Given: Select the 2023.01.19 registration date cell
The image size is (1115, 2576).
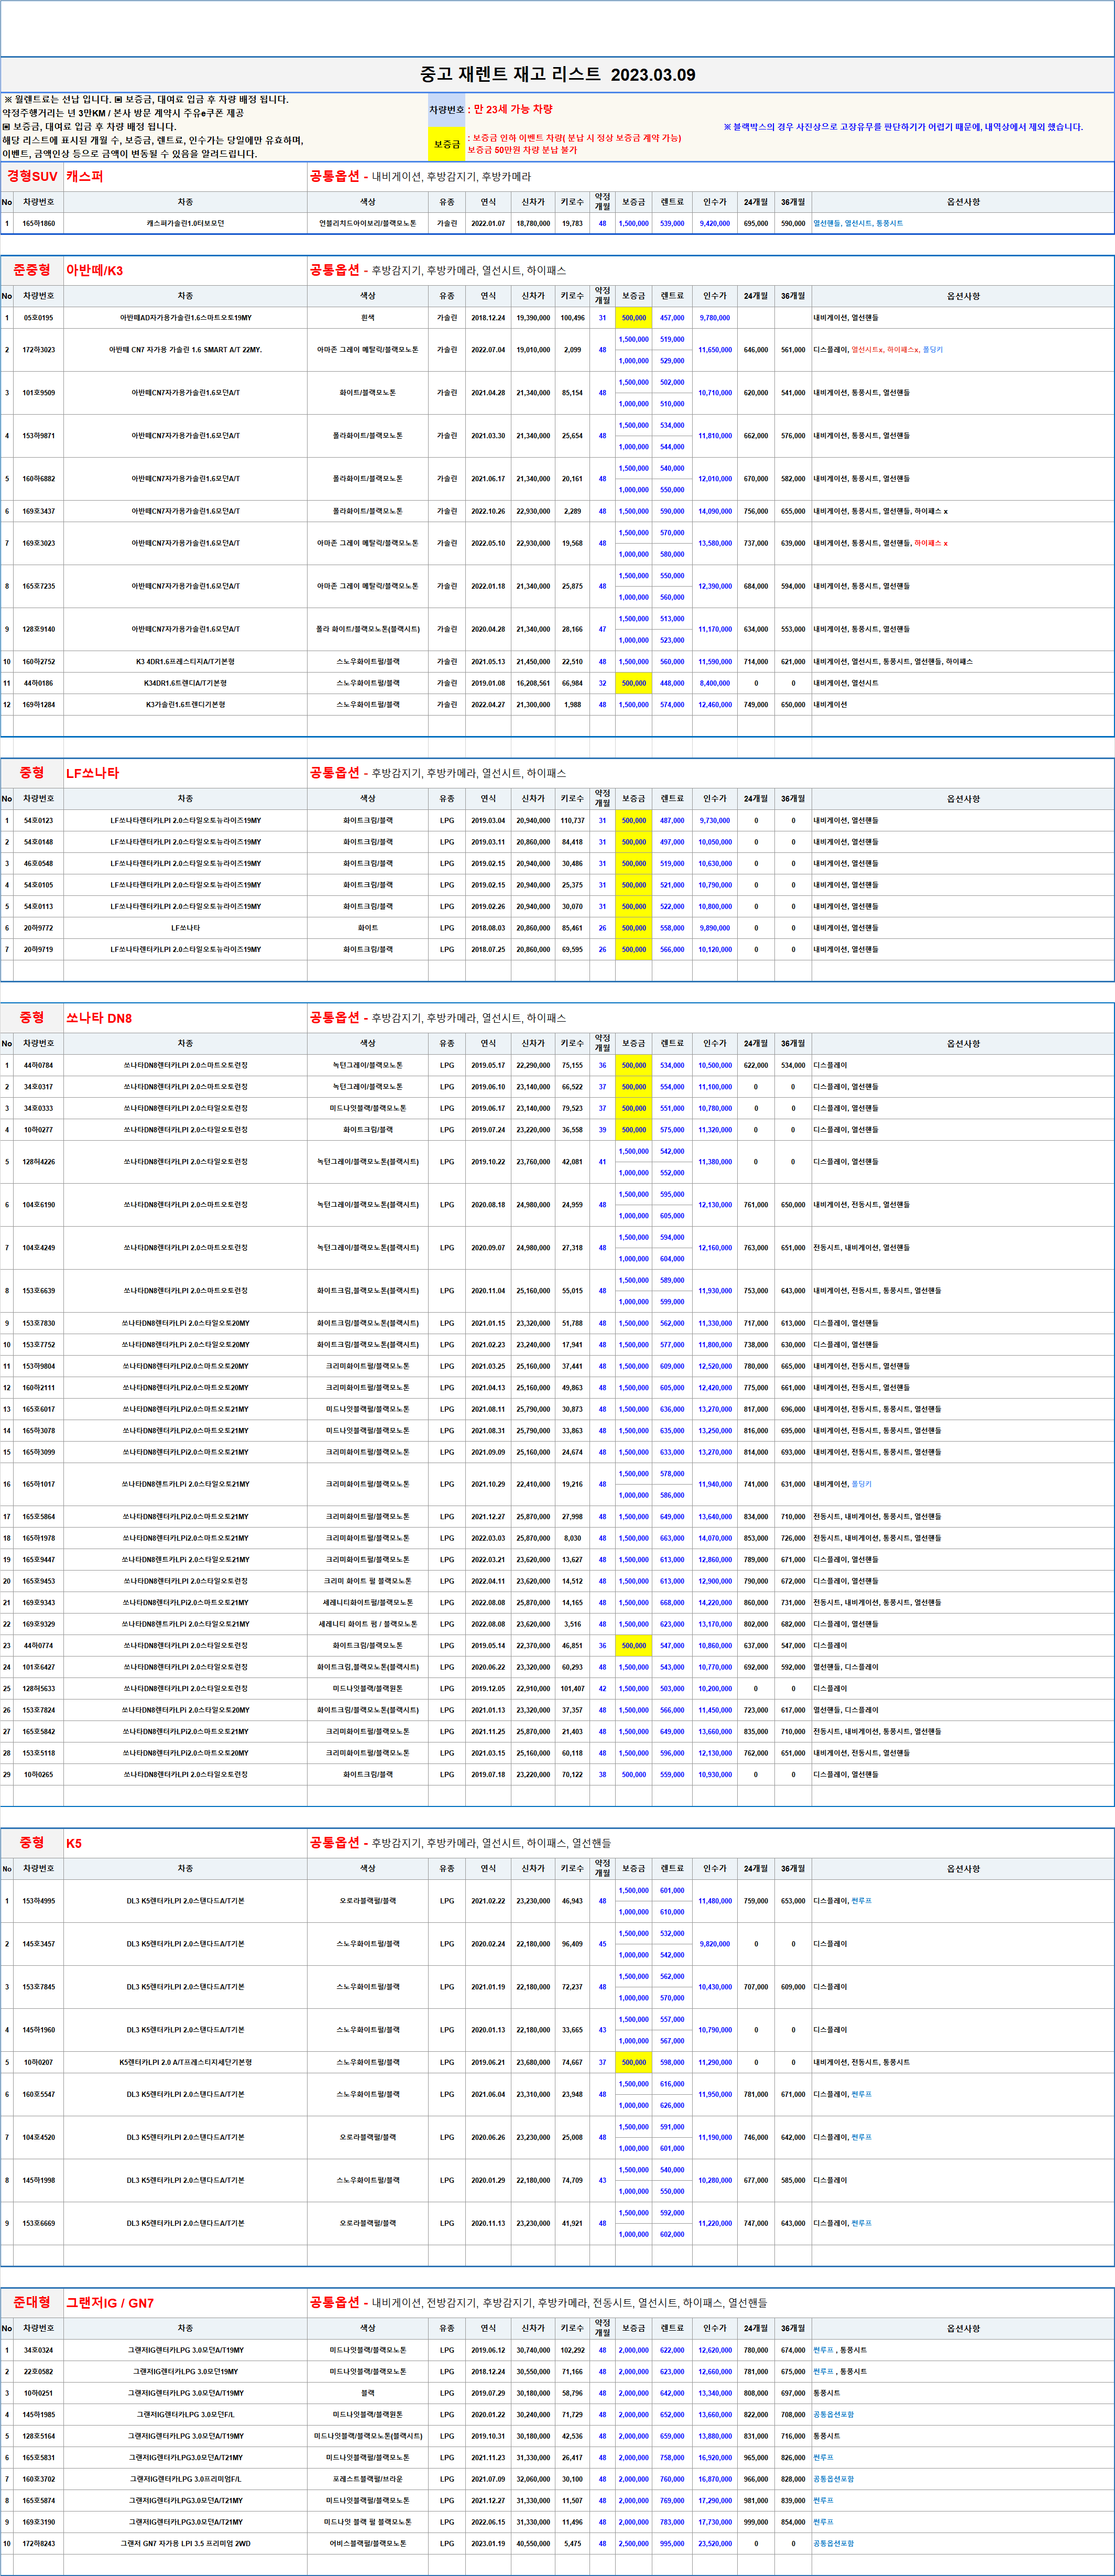Looking at the screenshot, I should click(x=488, y=2543).
